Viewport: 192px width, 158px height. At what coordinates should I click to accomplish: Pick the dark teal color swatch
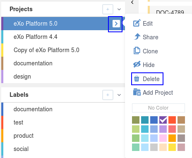click(145, 120)
